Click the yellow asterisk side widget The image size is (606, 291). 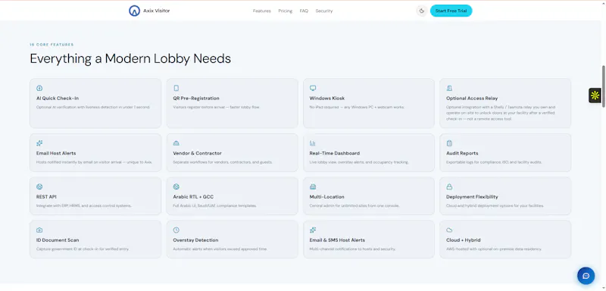pyautogui.click(x=595, y=95)
